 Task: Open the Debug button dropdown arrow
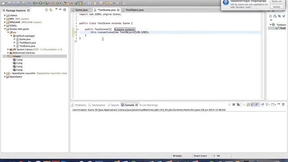pyautogui.click(x=37, y=3)
